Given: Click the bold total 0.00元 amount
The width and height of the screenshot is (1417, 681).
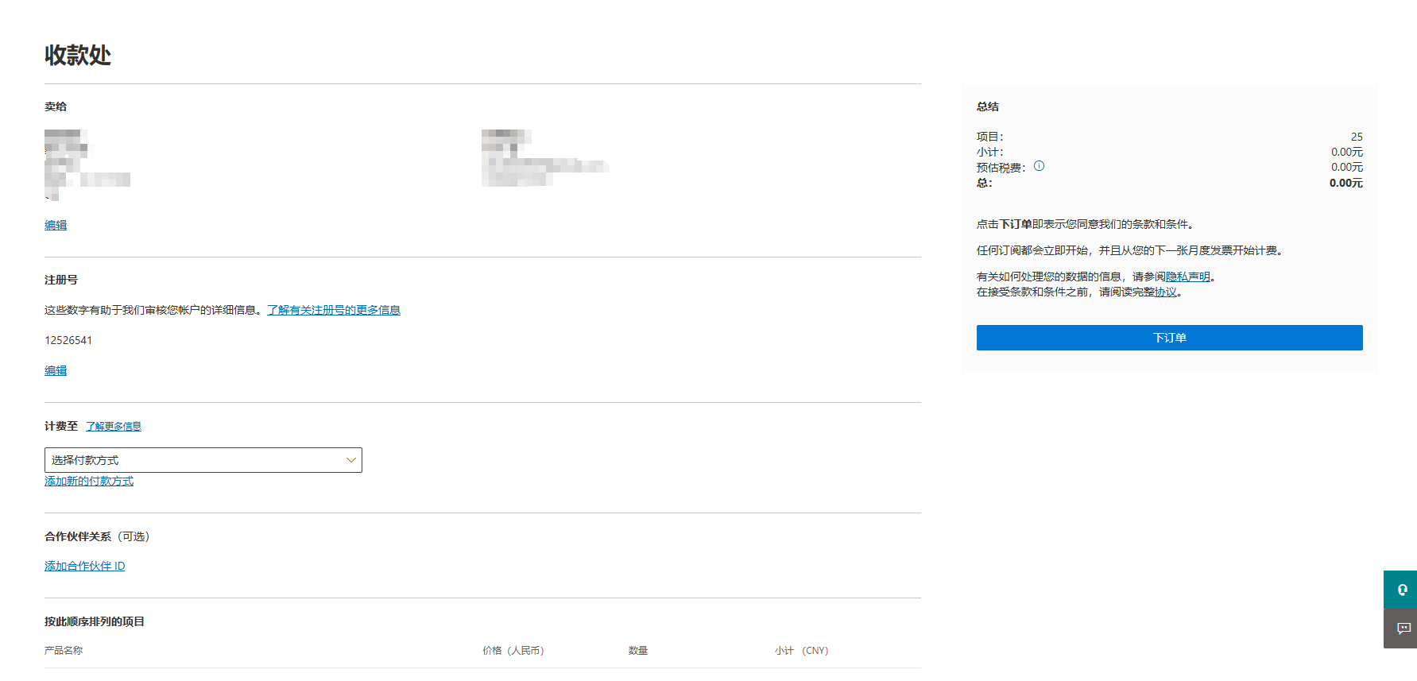Looking at the screenshot, I should coord(1345,183).
